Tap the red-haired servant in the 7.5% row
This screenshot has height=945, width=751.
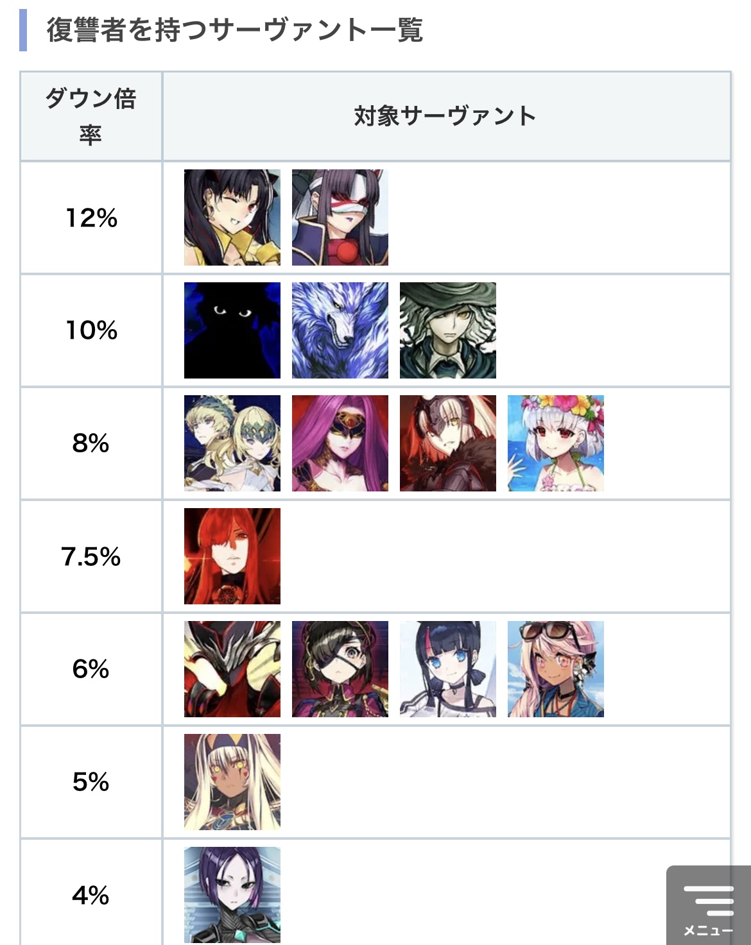pos(232,556)
